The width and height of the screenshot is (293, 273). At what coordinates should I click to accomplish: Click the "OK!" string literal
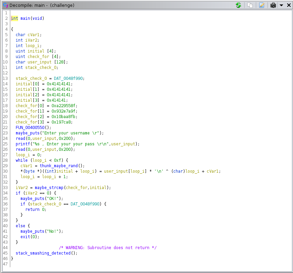point(53,198)
